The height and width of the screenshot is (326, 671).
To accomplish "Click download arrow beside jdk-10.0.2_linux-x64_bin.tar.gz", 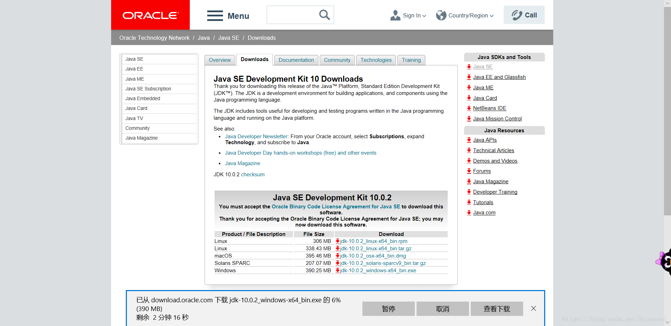I will tap(338, 249).
